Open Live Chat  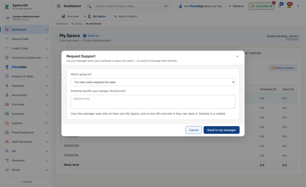click(x=261, y=6)
